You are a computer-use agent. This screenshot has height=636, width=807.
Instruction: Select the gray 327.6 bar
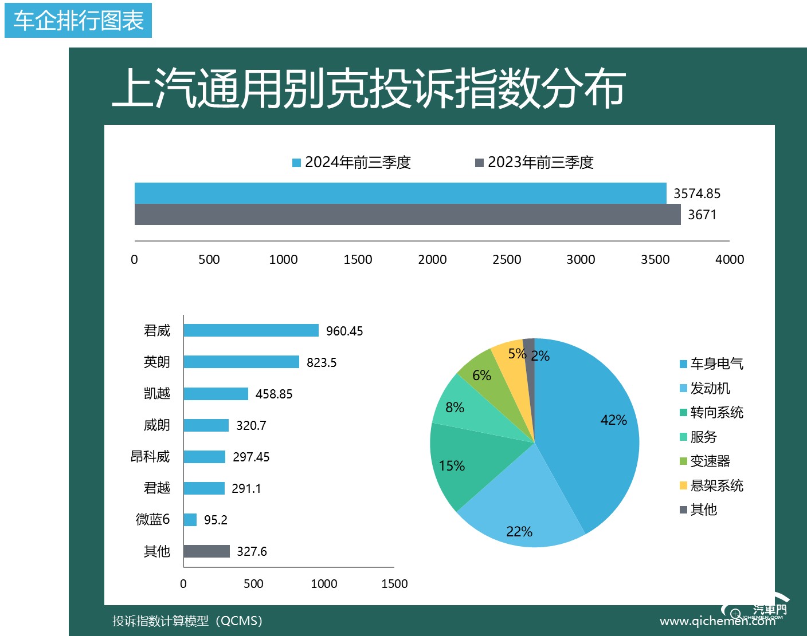(x=207, y=551)
